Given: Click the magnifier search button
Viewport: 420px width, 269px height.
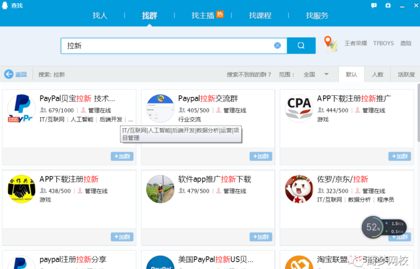Looking at the screenshot, I should [x=301, y=45].
